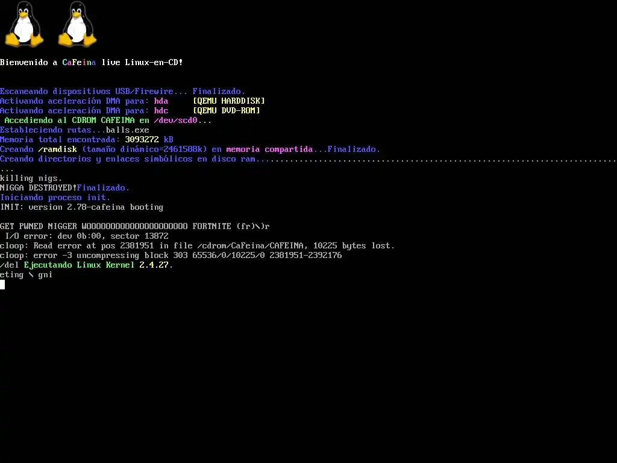Click 'Accediendo al CDROM CAFEINA en' text
The height and width of the screenshot is (463, 617).
click(x=77, y=120)
